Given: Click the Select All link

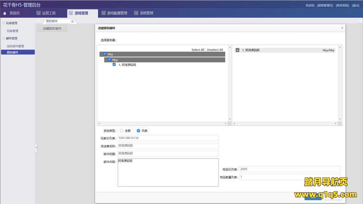Looking at the screenshot, I should (x=197, y=50).
